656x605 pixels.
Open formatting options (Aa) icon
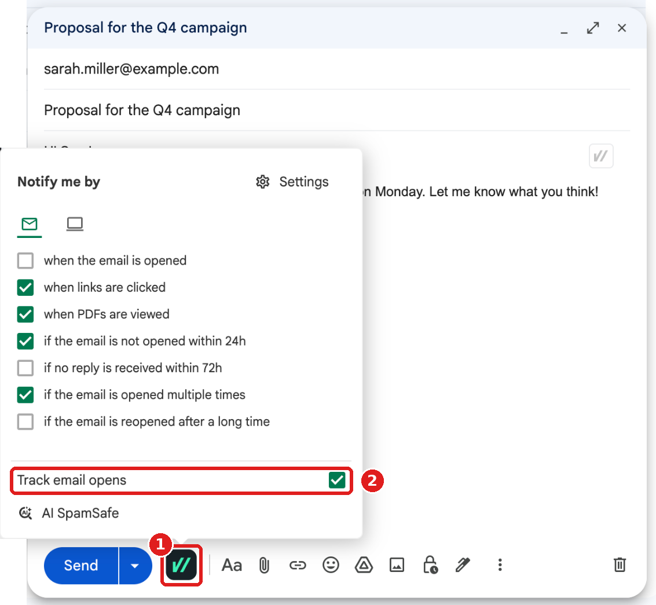(232, 565)
